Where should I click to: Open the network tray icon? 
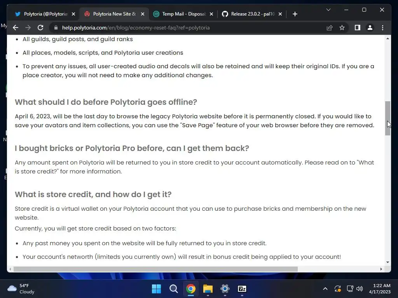[350, 289]
